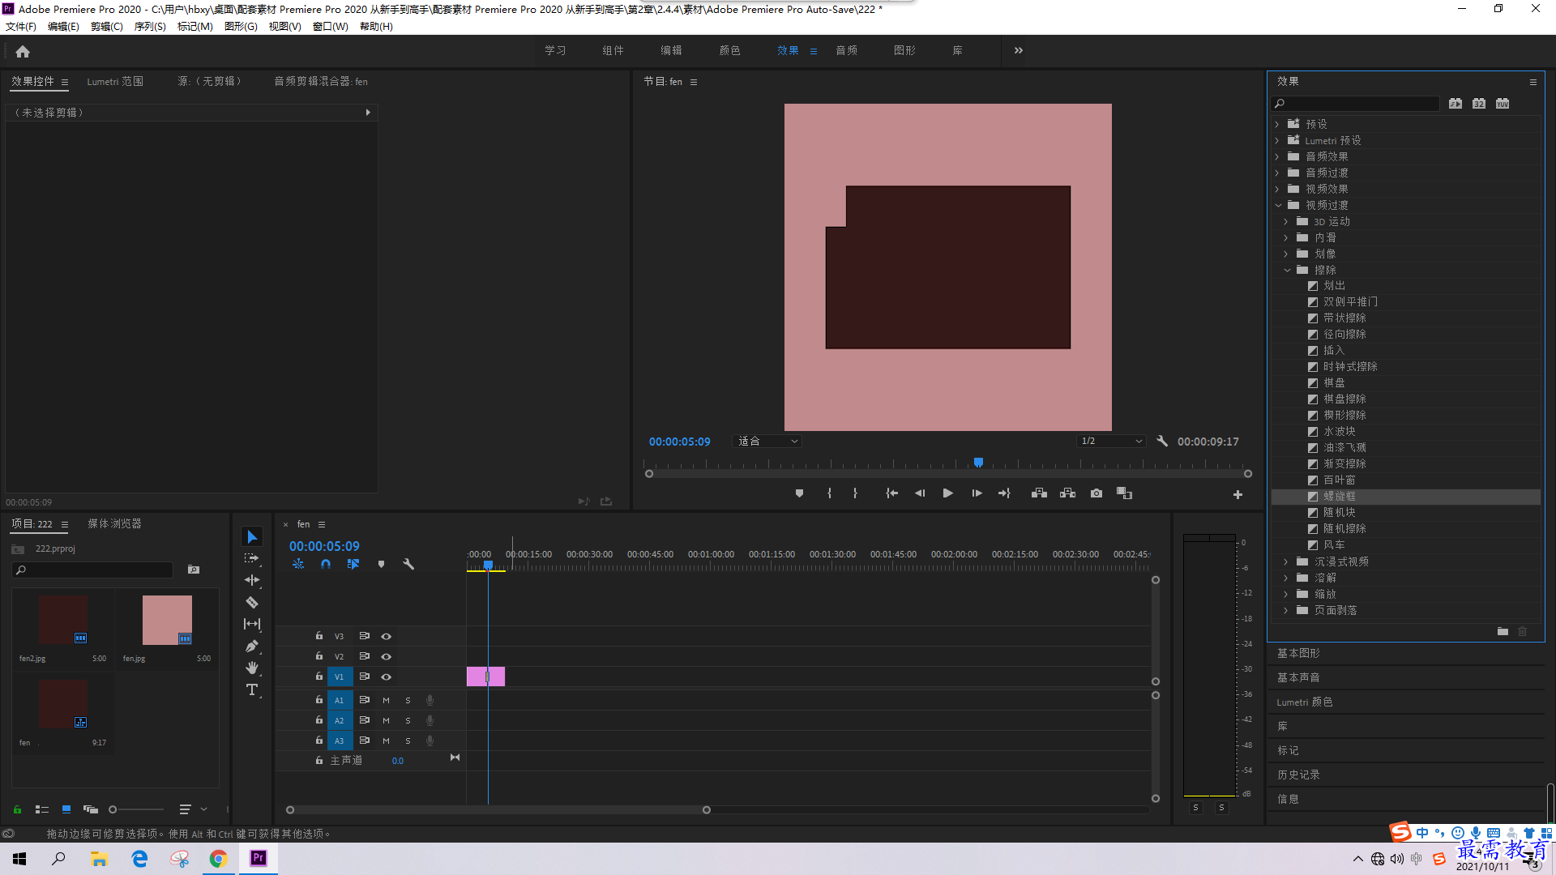
Task: Click the Extract button
Action: pyautogui.click(x=1067, y=493)
